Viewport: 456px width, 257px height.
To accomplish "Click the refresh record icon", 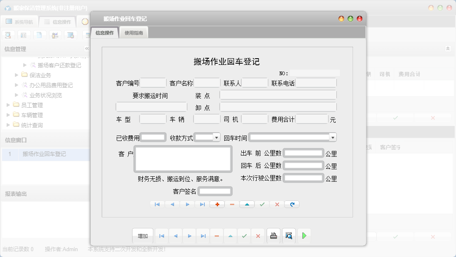I will point(292,204).
